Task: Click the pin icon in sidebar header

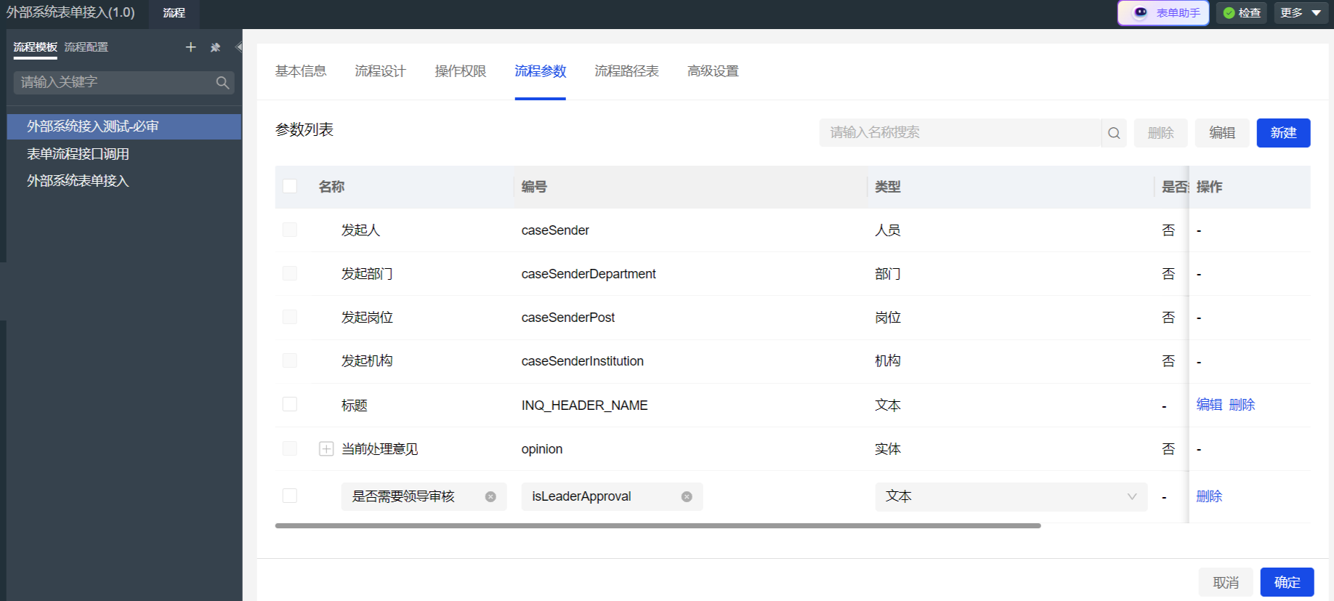Action: point(215,47)
